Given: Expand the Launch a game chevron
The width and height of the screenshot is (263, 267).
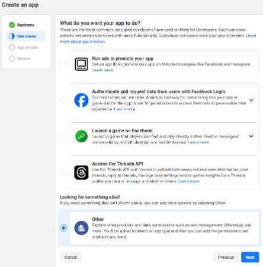Looking at the screenshot, I should click(x=251, y=136).
